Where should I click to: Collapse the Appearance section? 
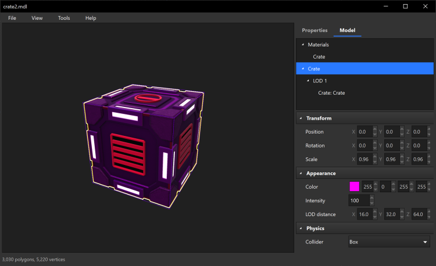click(301, 173)
